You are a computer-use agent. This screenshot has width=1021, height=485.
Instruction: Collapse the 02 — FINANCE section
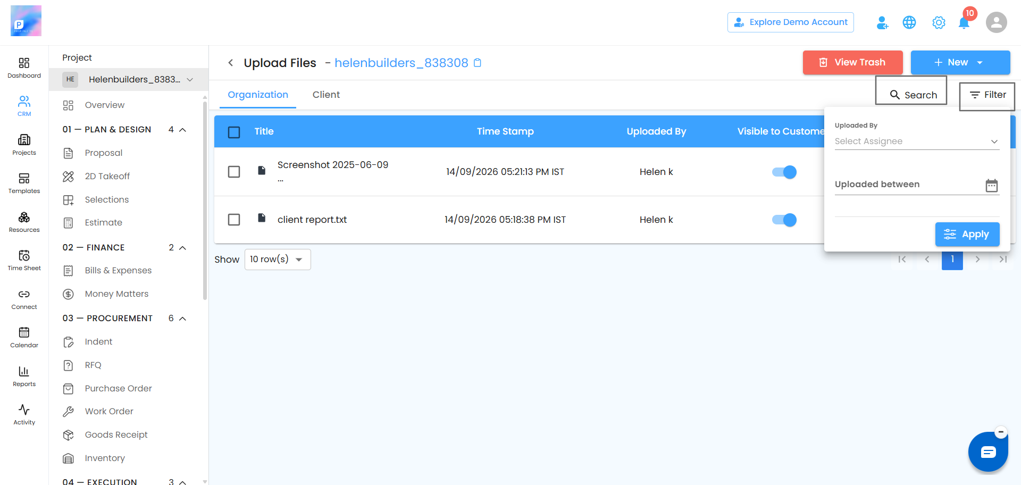(x=182, y=248)
